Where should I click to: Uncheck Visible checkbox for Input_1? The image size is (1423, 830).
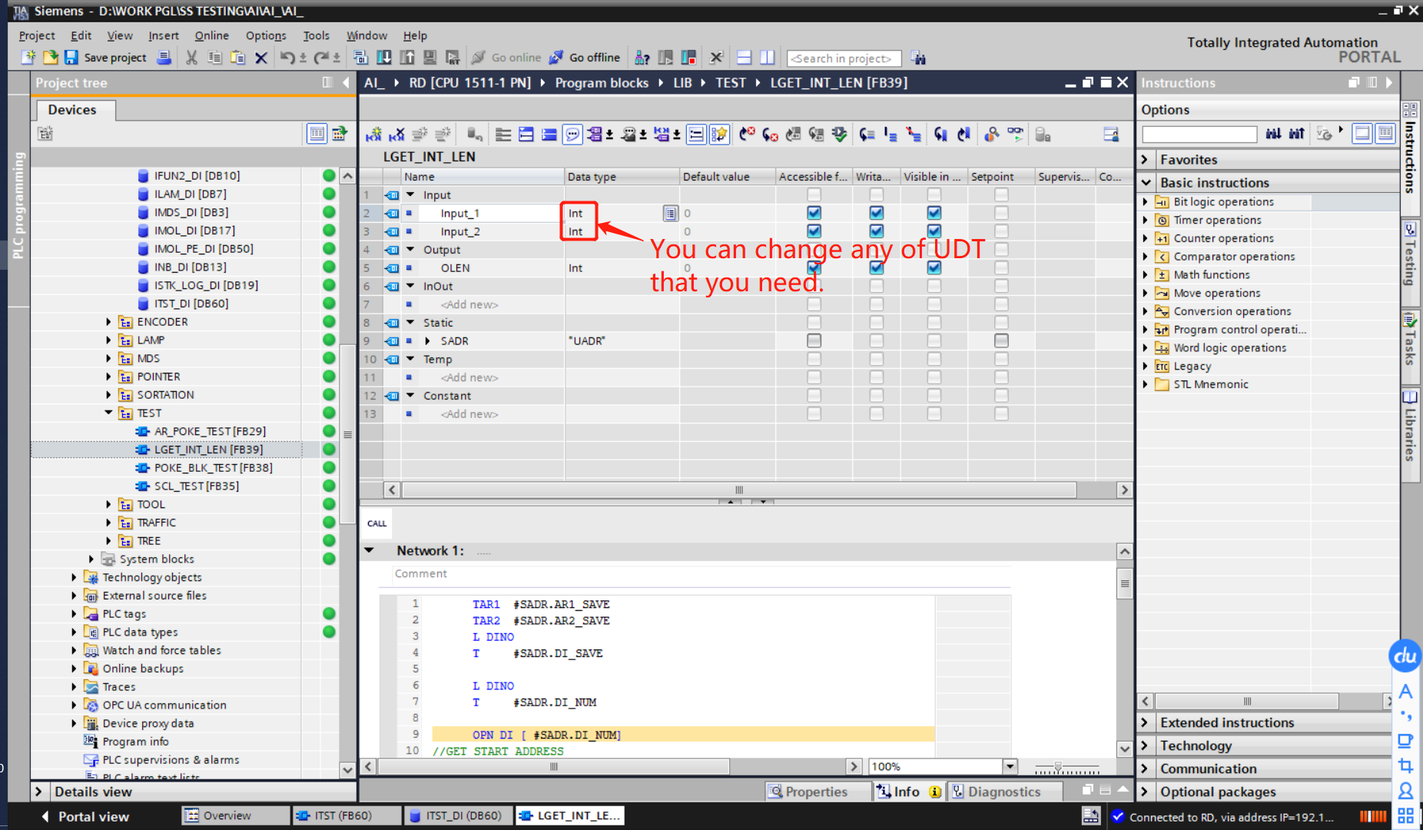934,213
